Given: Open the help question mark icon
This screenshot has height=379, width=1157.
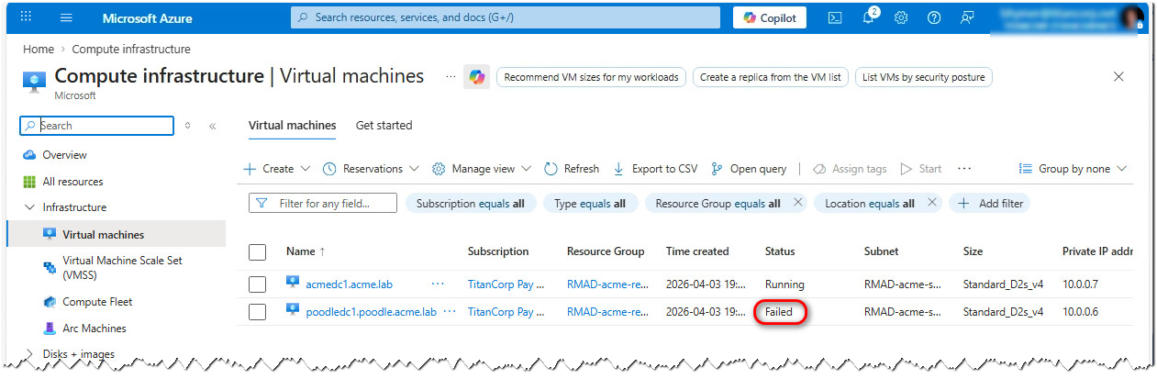Looking at the screenshot, I should pos(934,17).
